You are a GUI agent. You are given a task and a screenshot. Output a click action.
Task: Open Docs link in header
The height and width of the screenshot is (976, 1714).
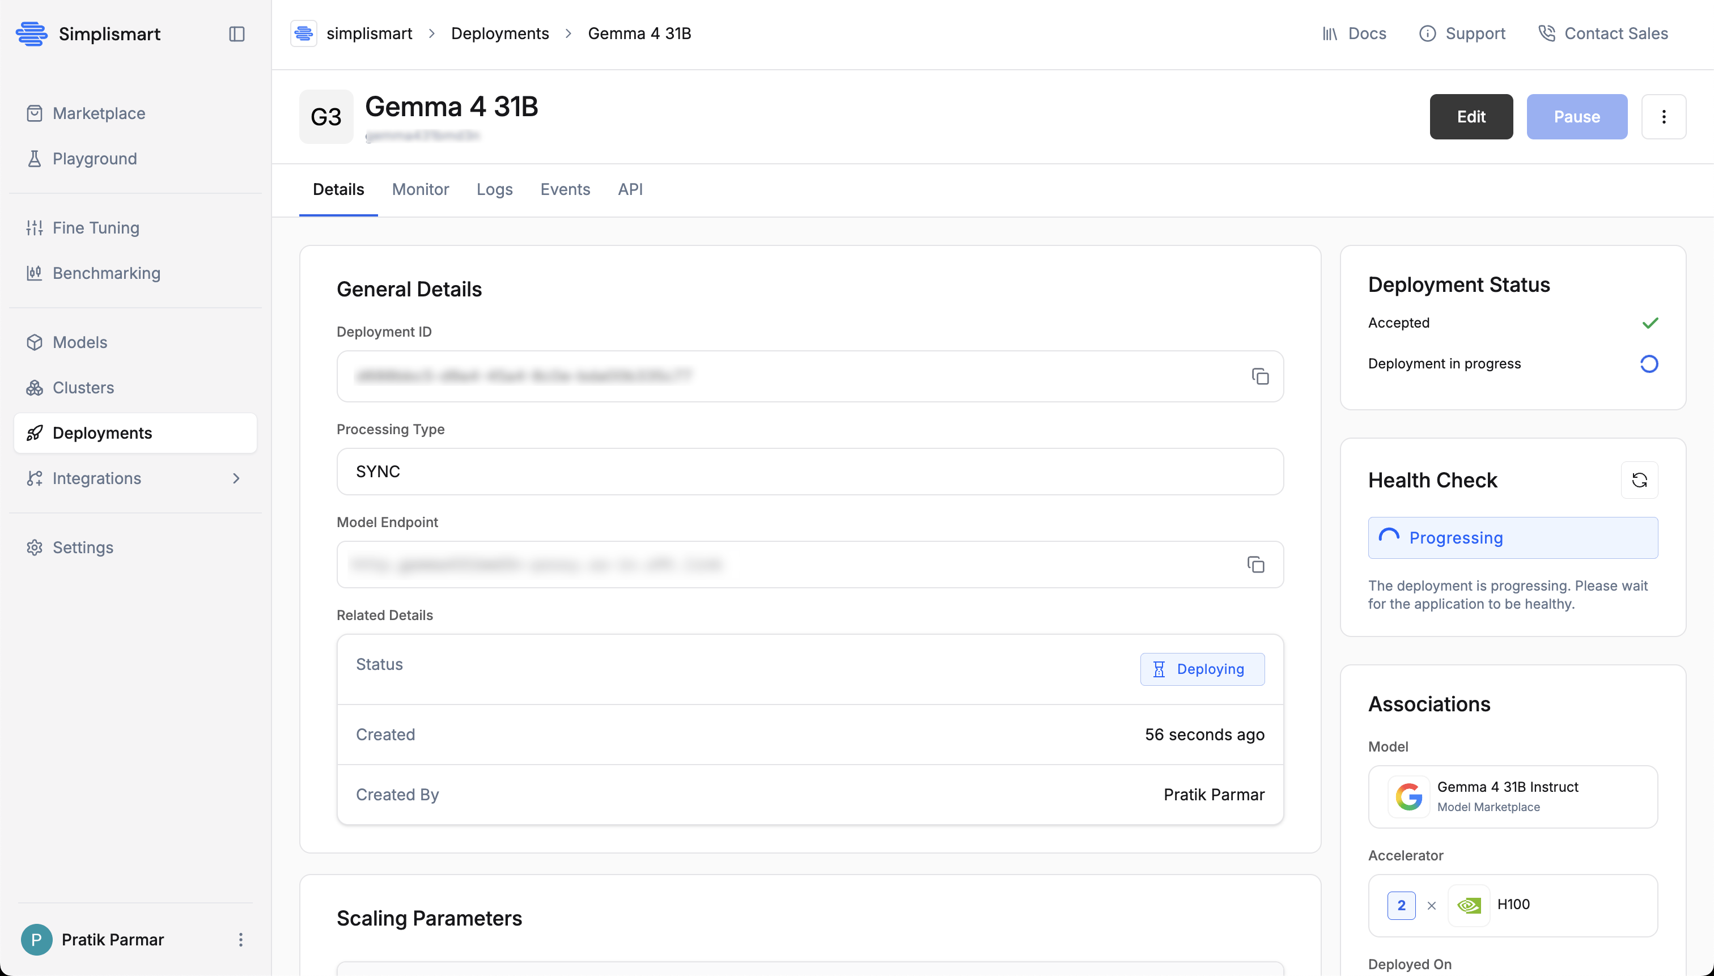(1354, 33)
